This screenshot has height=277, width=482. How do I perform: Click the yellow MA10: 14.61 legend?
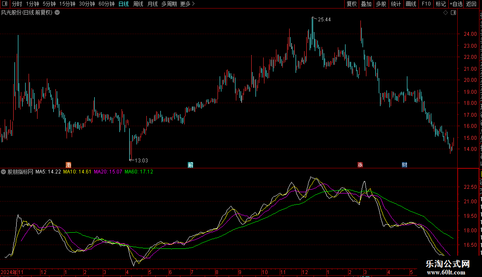(x=77, y=172)
